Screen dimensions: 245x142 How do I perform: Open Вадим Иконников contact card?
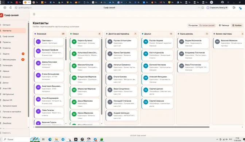click(193, 43)
